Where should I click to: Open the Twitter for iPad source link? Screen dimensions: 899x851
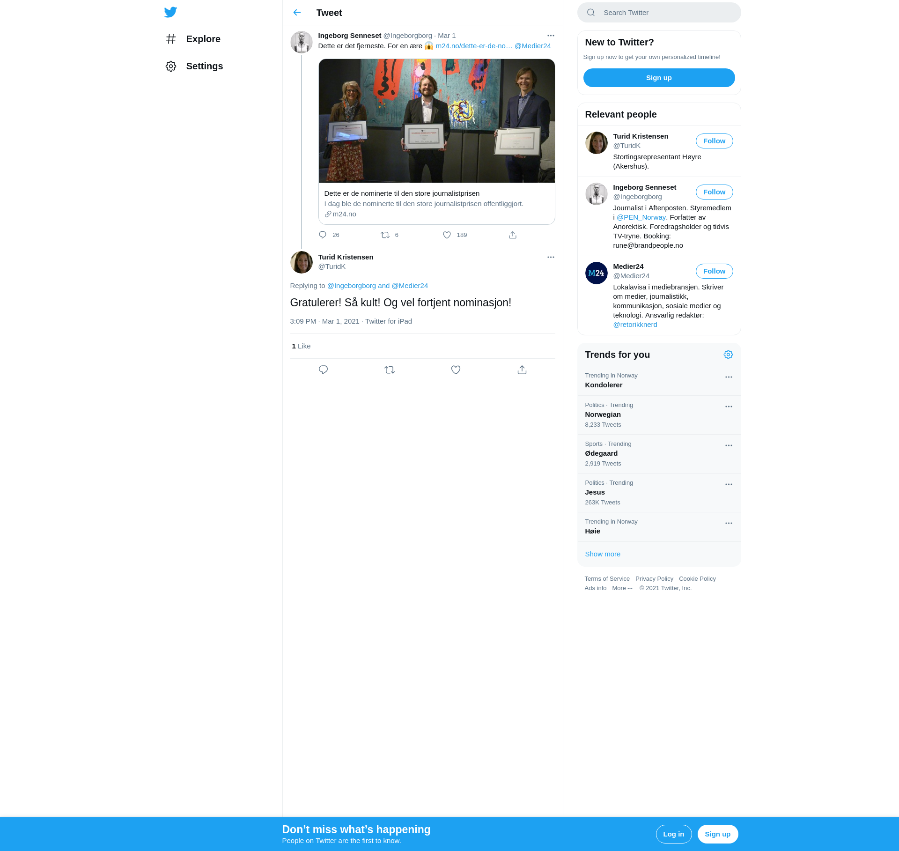click(x=389, y=321)
